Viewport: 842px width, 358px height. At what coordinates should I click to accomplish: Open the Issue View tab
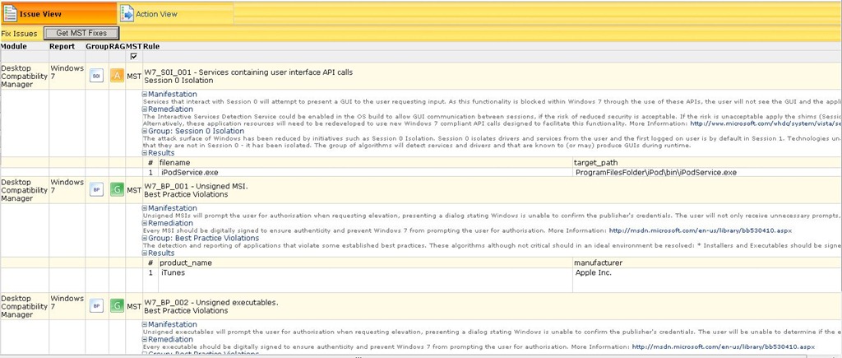[x=58, y=13]
